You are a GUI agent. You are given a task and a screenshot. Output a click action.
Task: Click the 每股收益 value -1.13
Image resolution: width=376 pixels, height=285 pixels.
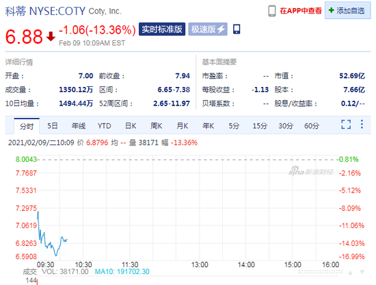(x=260, y=90)
